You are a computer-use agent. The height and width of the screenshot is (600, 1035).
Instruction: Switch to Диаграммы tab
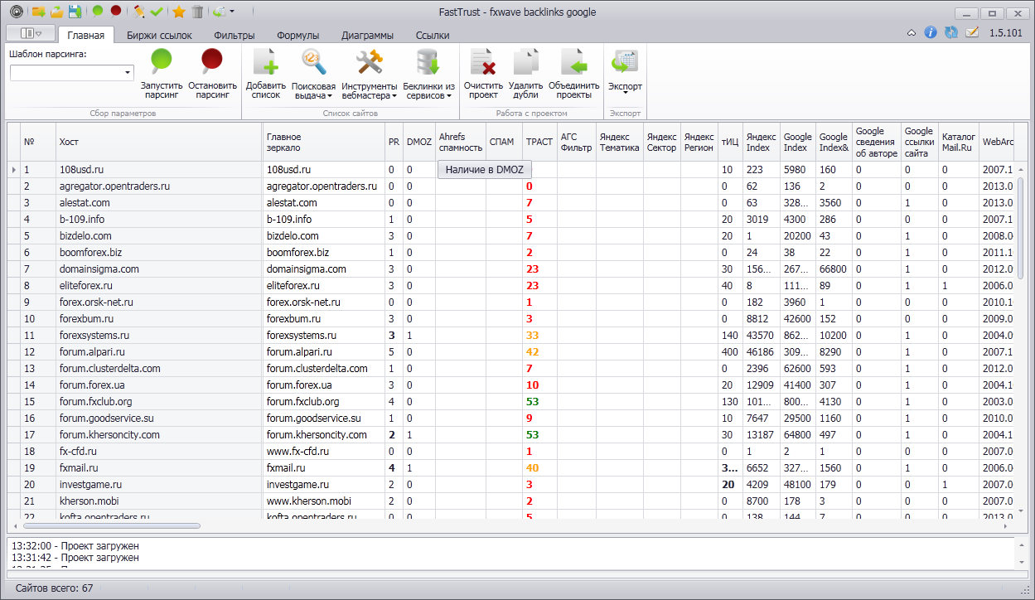[367, 36]
